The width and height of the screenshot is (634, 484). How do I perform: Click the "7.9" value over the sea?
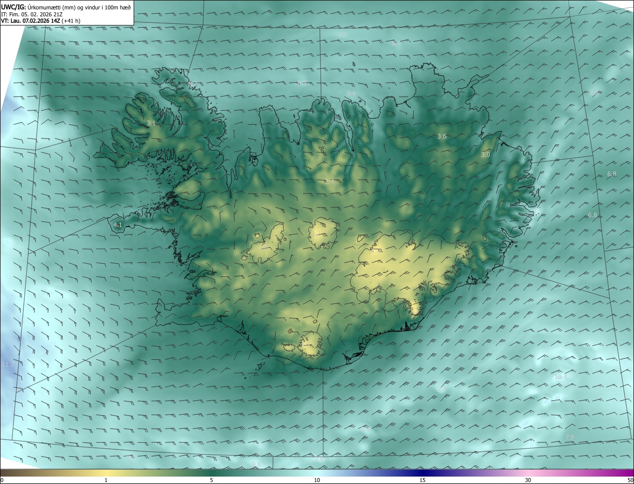570,437
